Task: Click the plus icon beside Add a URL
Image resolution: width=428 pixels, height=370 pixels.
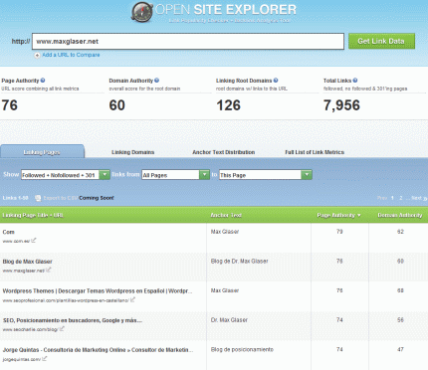Action: pos(37,56)
